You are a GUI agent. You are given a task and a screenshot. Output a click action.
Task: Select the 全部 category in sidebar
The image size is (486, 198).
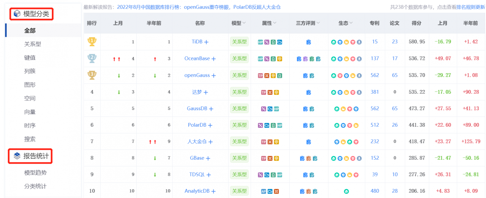point(30,30)
